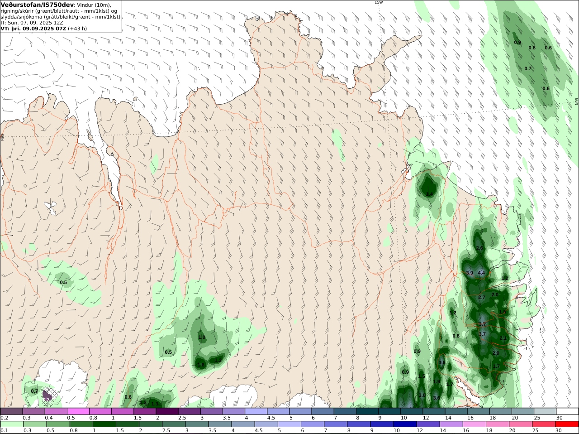Pick top legend row swatch 2.5–3
This screenshot has height=434, width=579.
[x=189, y=411]
